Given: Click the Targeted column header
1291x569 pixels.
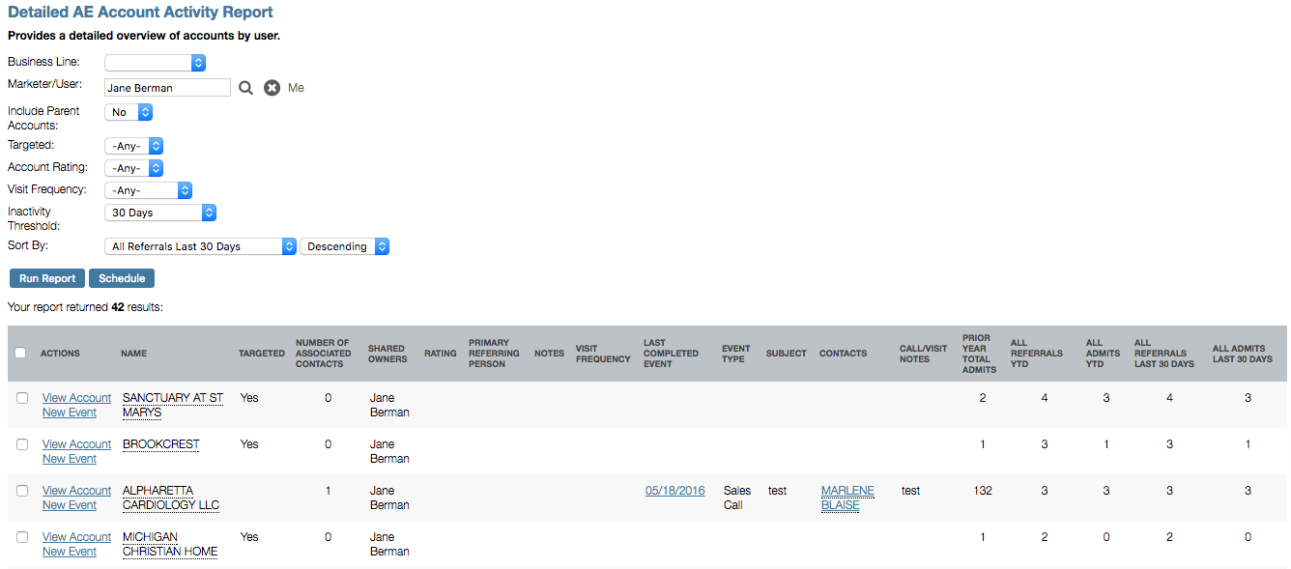Looking at the screenshot, I should click(x=262, y=354).
